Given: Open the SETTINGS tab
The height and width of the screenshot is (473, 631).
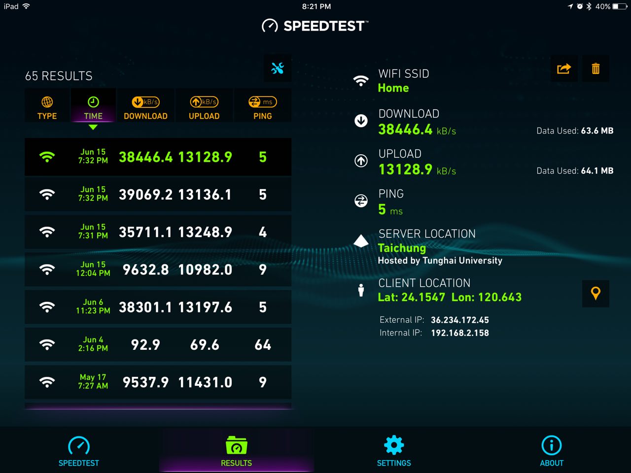Looking at the screenshot, I should (394, 451).
